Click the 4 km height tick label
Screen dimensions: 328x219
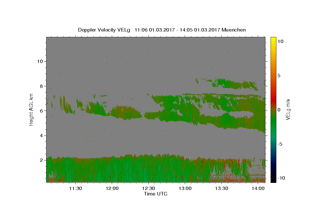(41, 136)
